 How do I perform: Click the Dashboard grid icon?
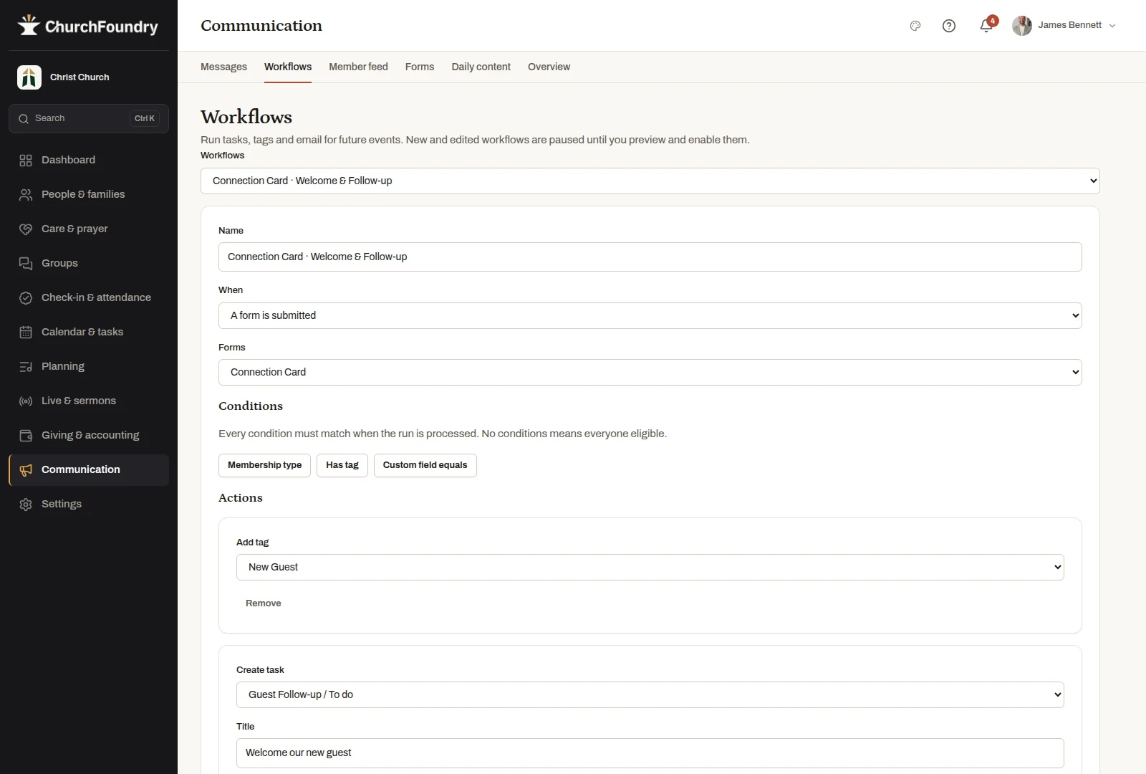point(26,161)
